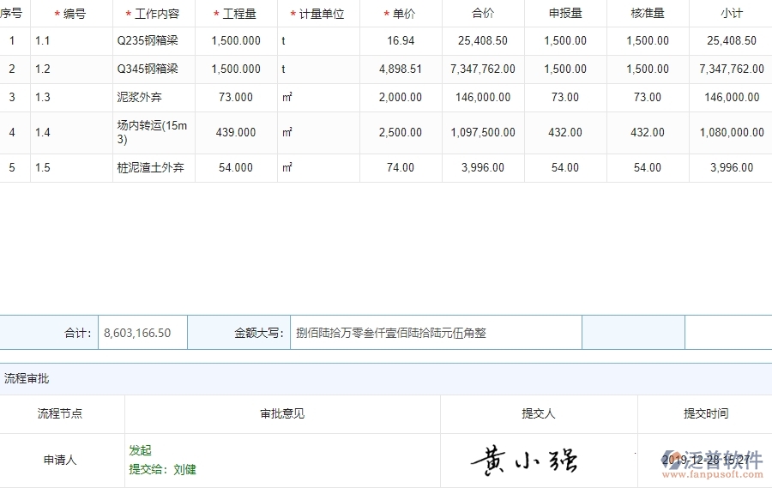Click the empty box right of 金额大写 field
This screenshot has height=488, width=772.
coord(633,333)
